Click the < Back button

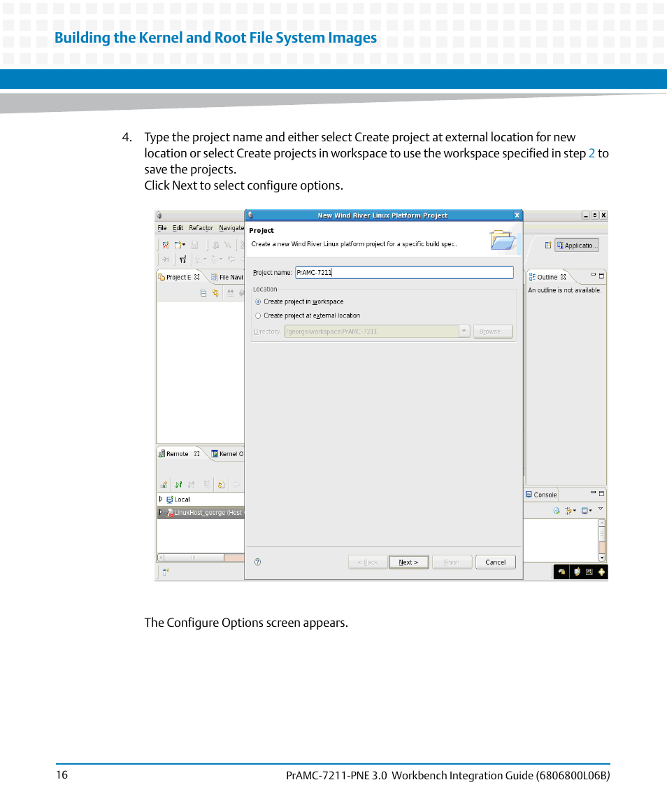tap(368, 562)
